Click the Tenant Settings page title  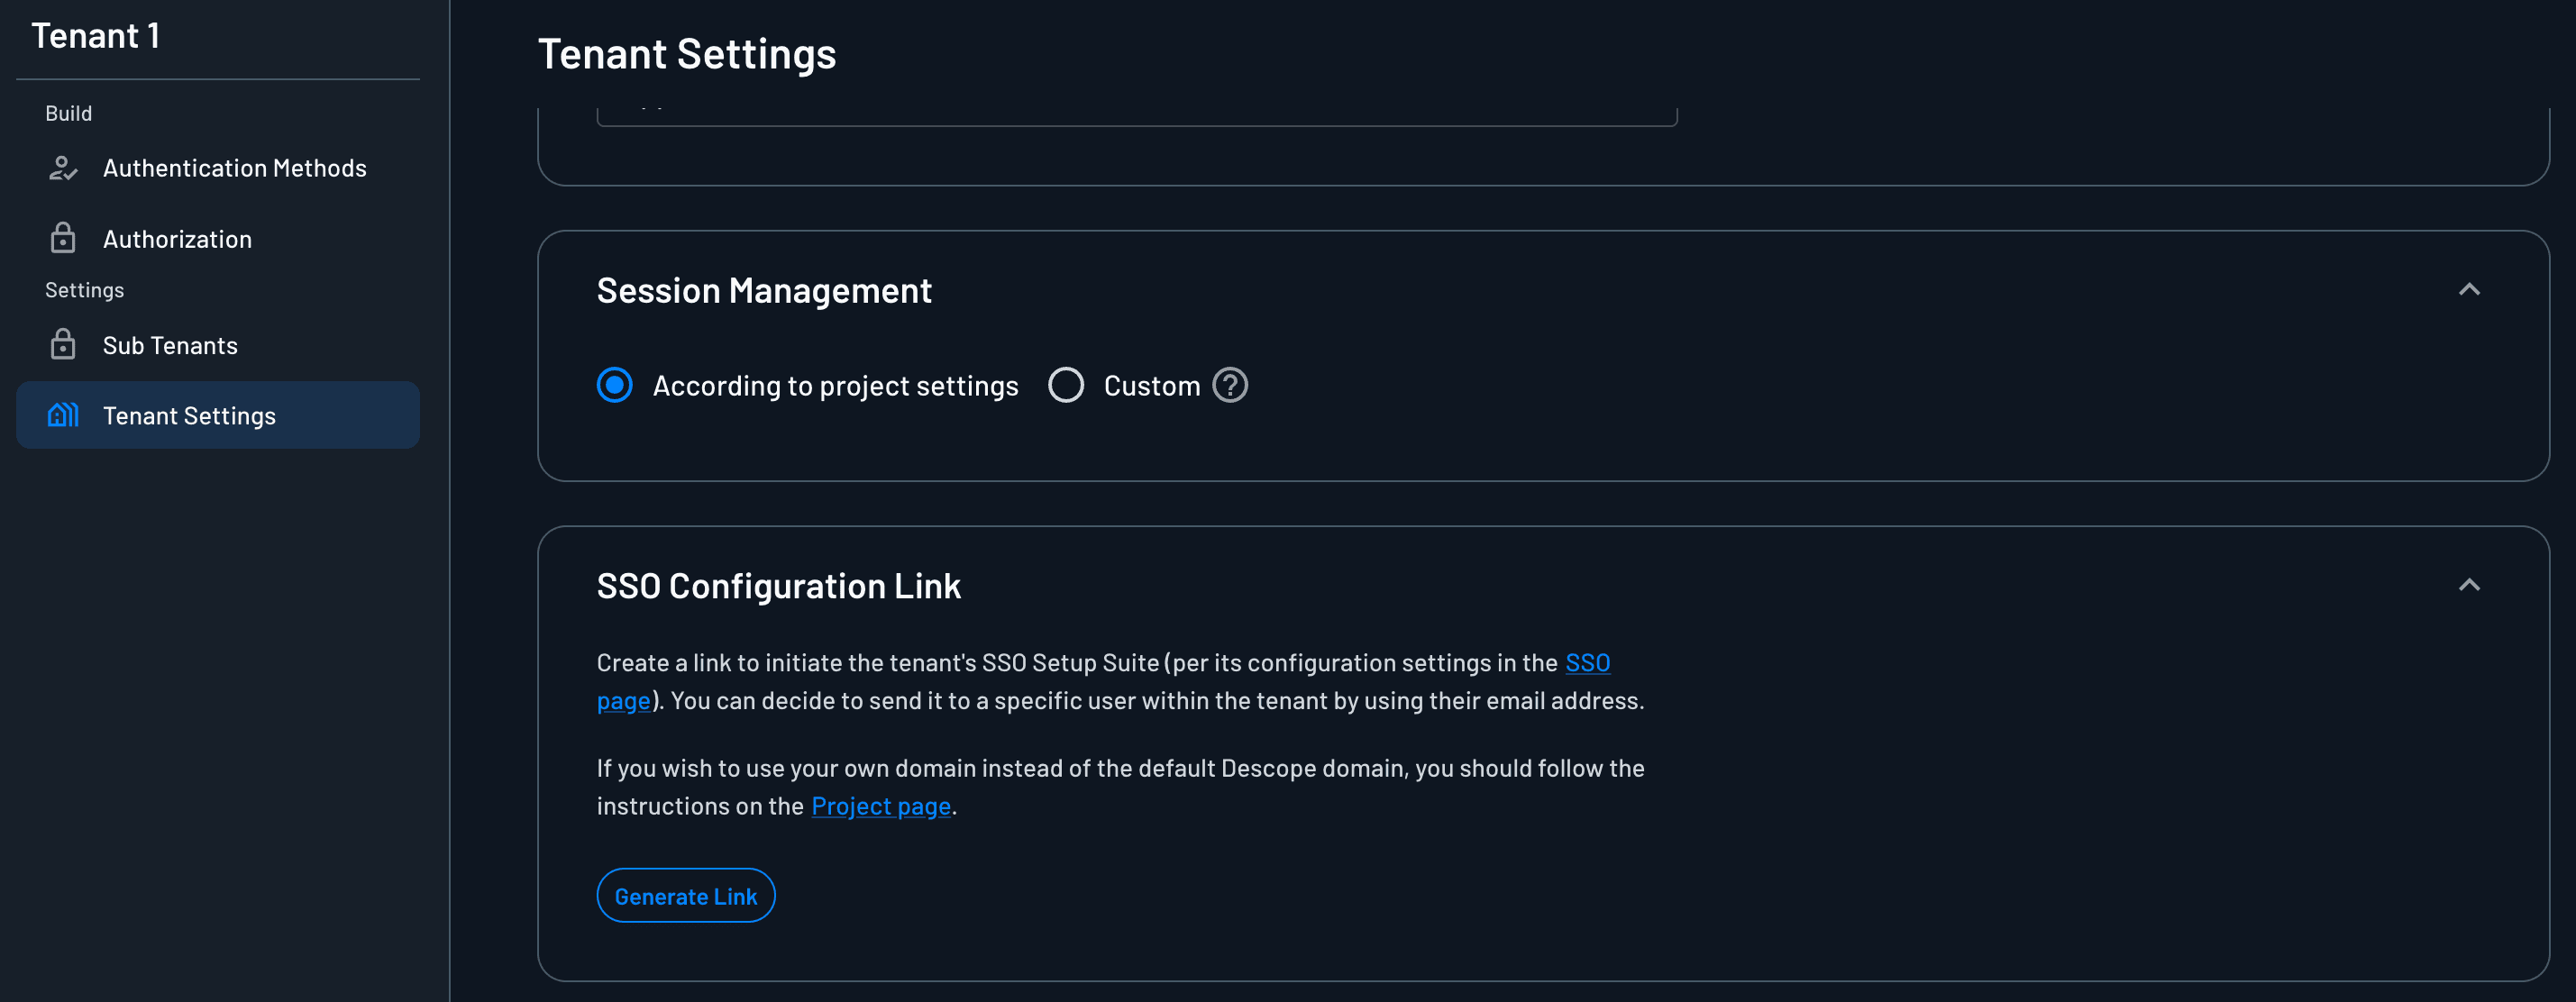687,53
